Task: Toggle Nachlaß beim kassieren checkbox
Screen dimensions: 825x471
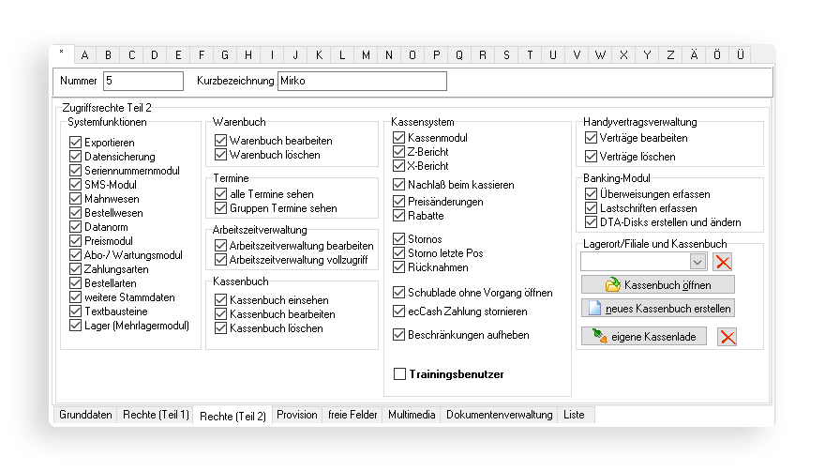Action: point(398,185)
